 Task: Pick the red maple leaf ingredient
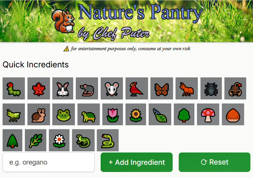coord(39,88)
